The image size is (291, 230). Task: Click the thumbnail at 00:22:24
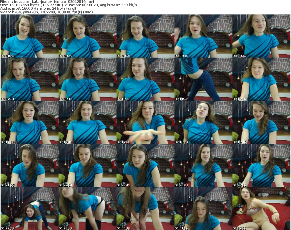[88, 165]
